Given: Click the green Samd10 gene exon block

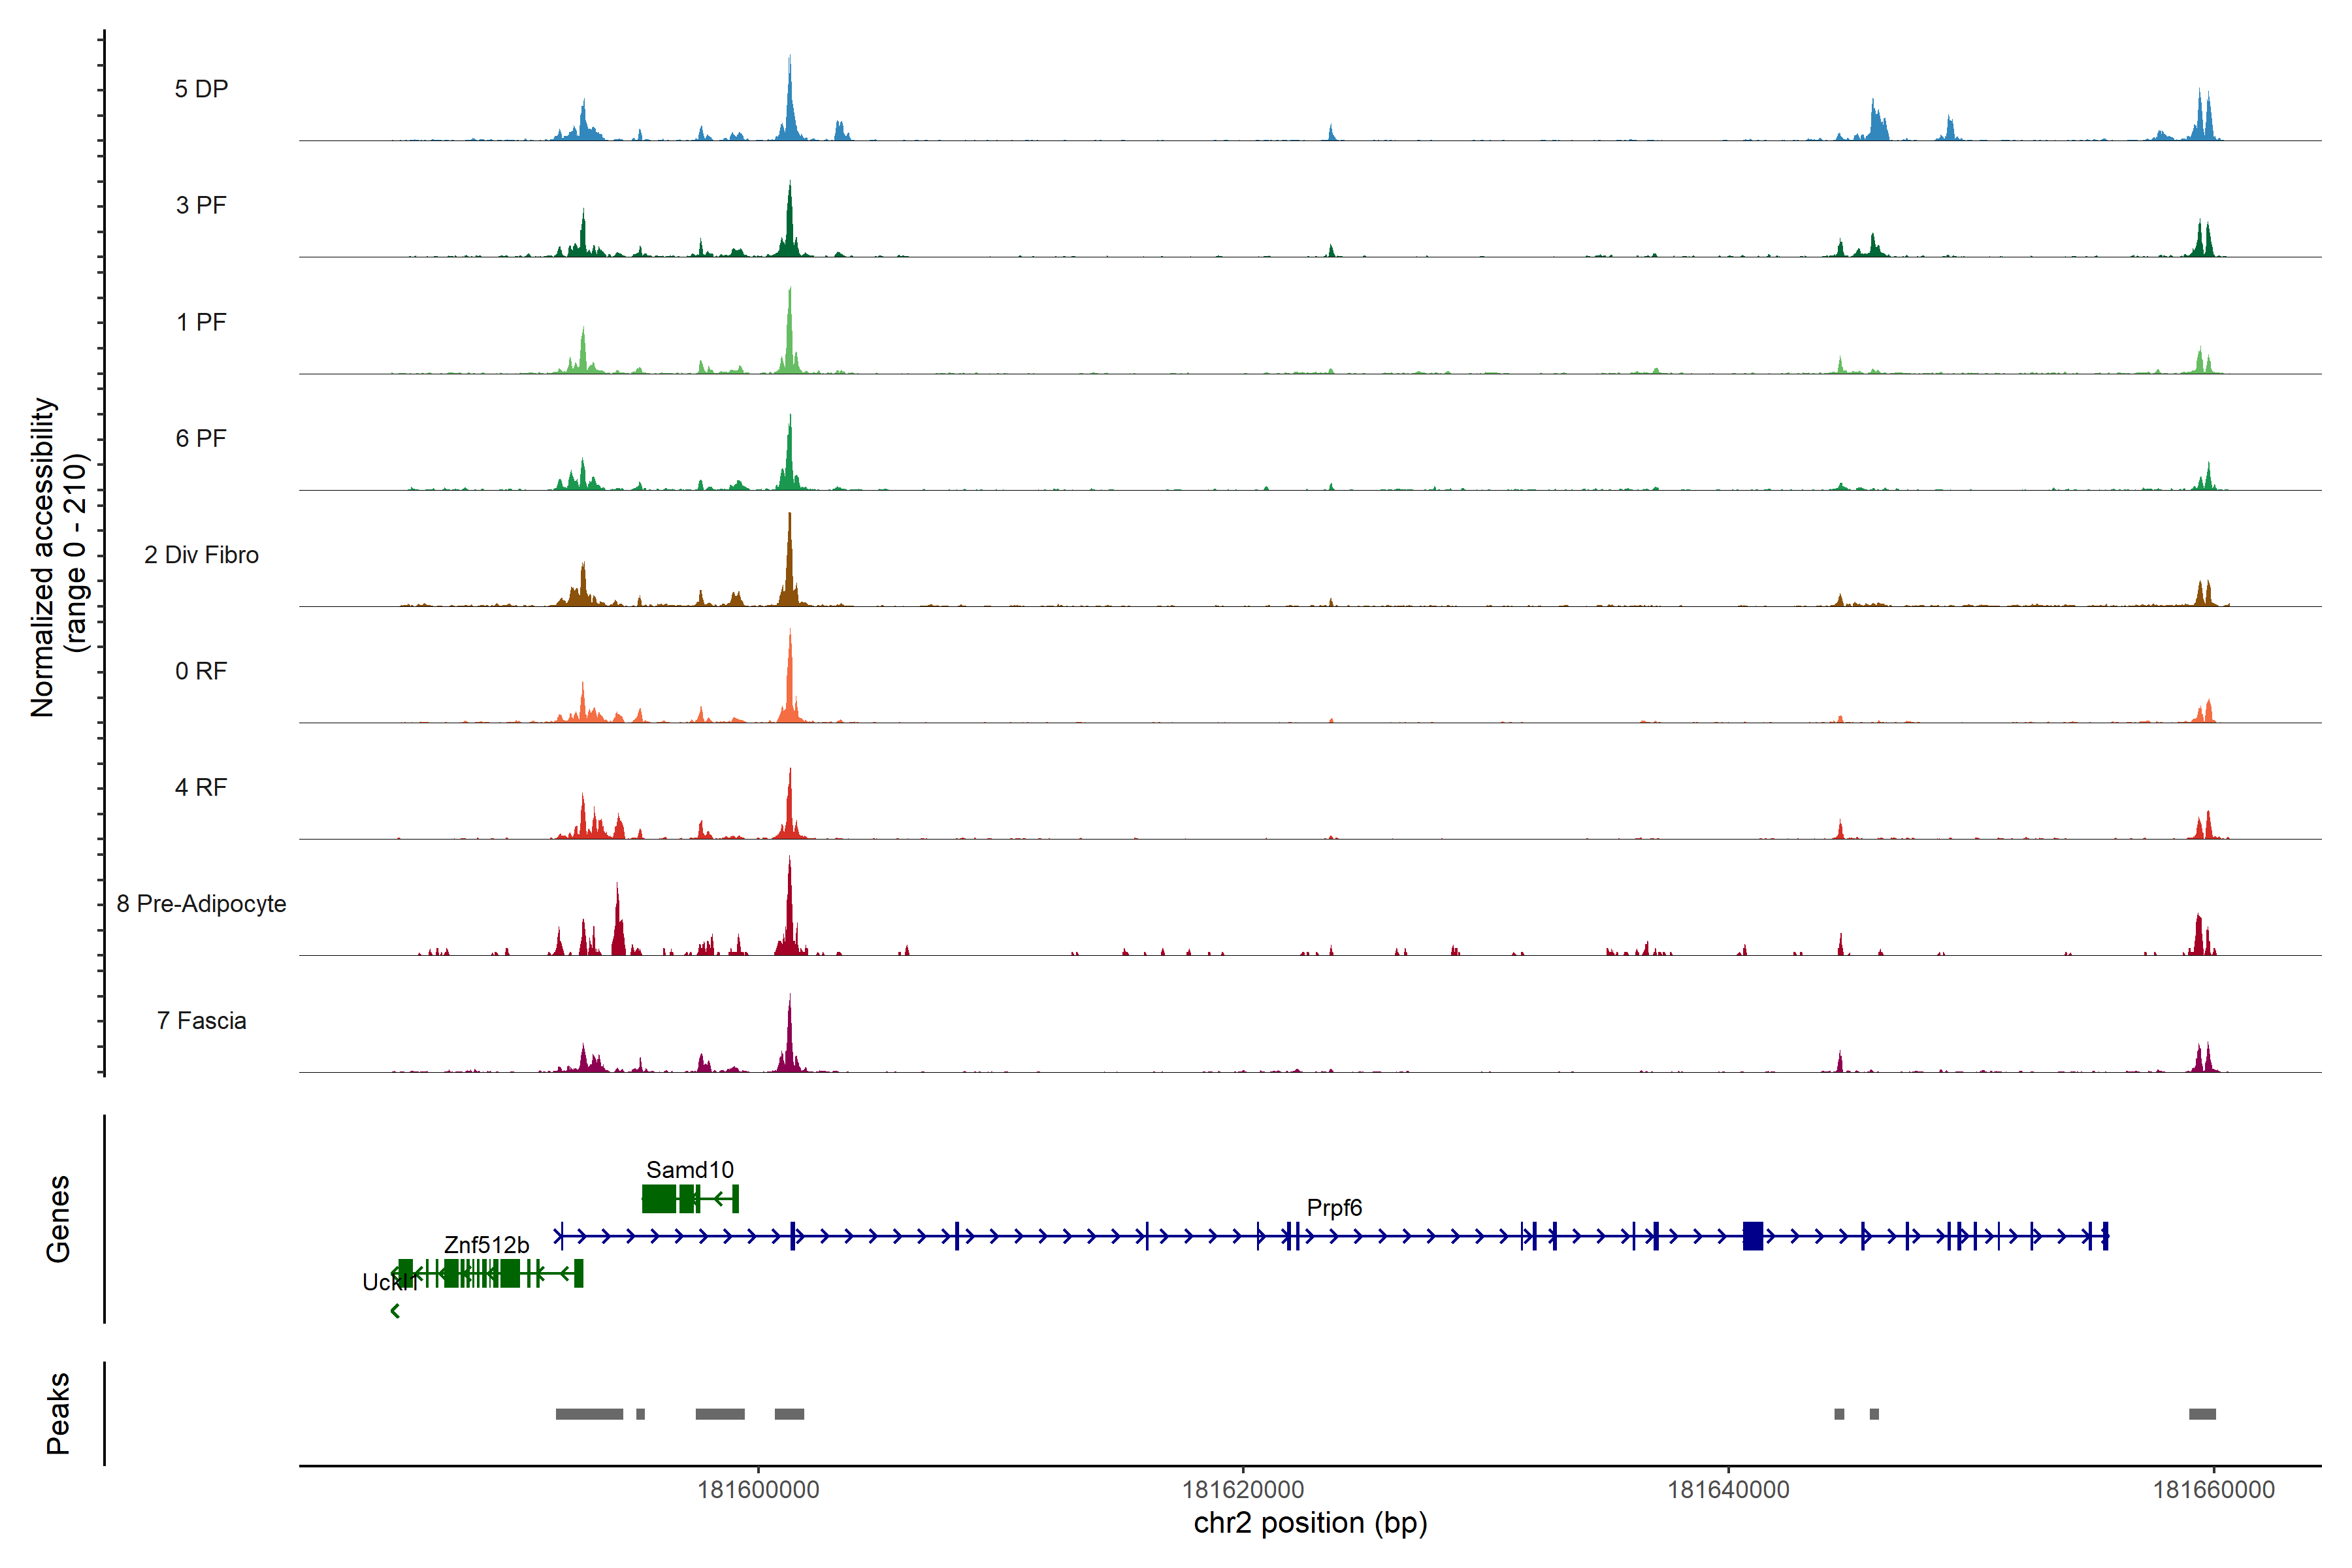Looking at the screenshot, I should [x=658, y=1198].
